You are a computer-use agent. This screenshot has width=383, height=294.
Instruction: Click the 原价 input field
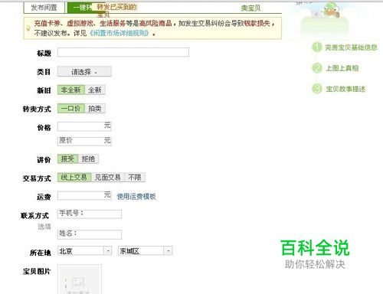coord(84,141)
